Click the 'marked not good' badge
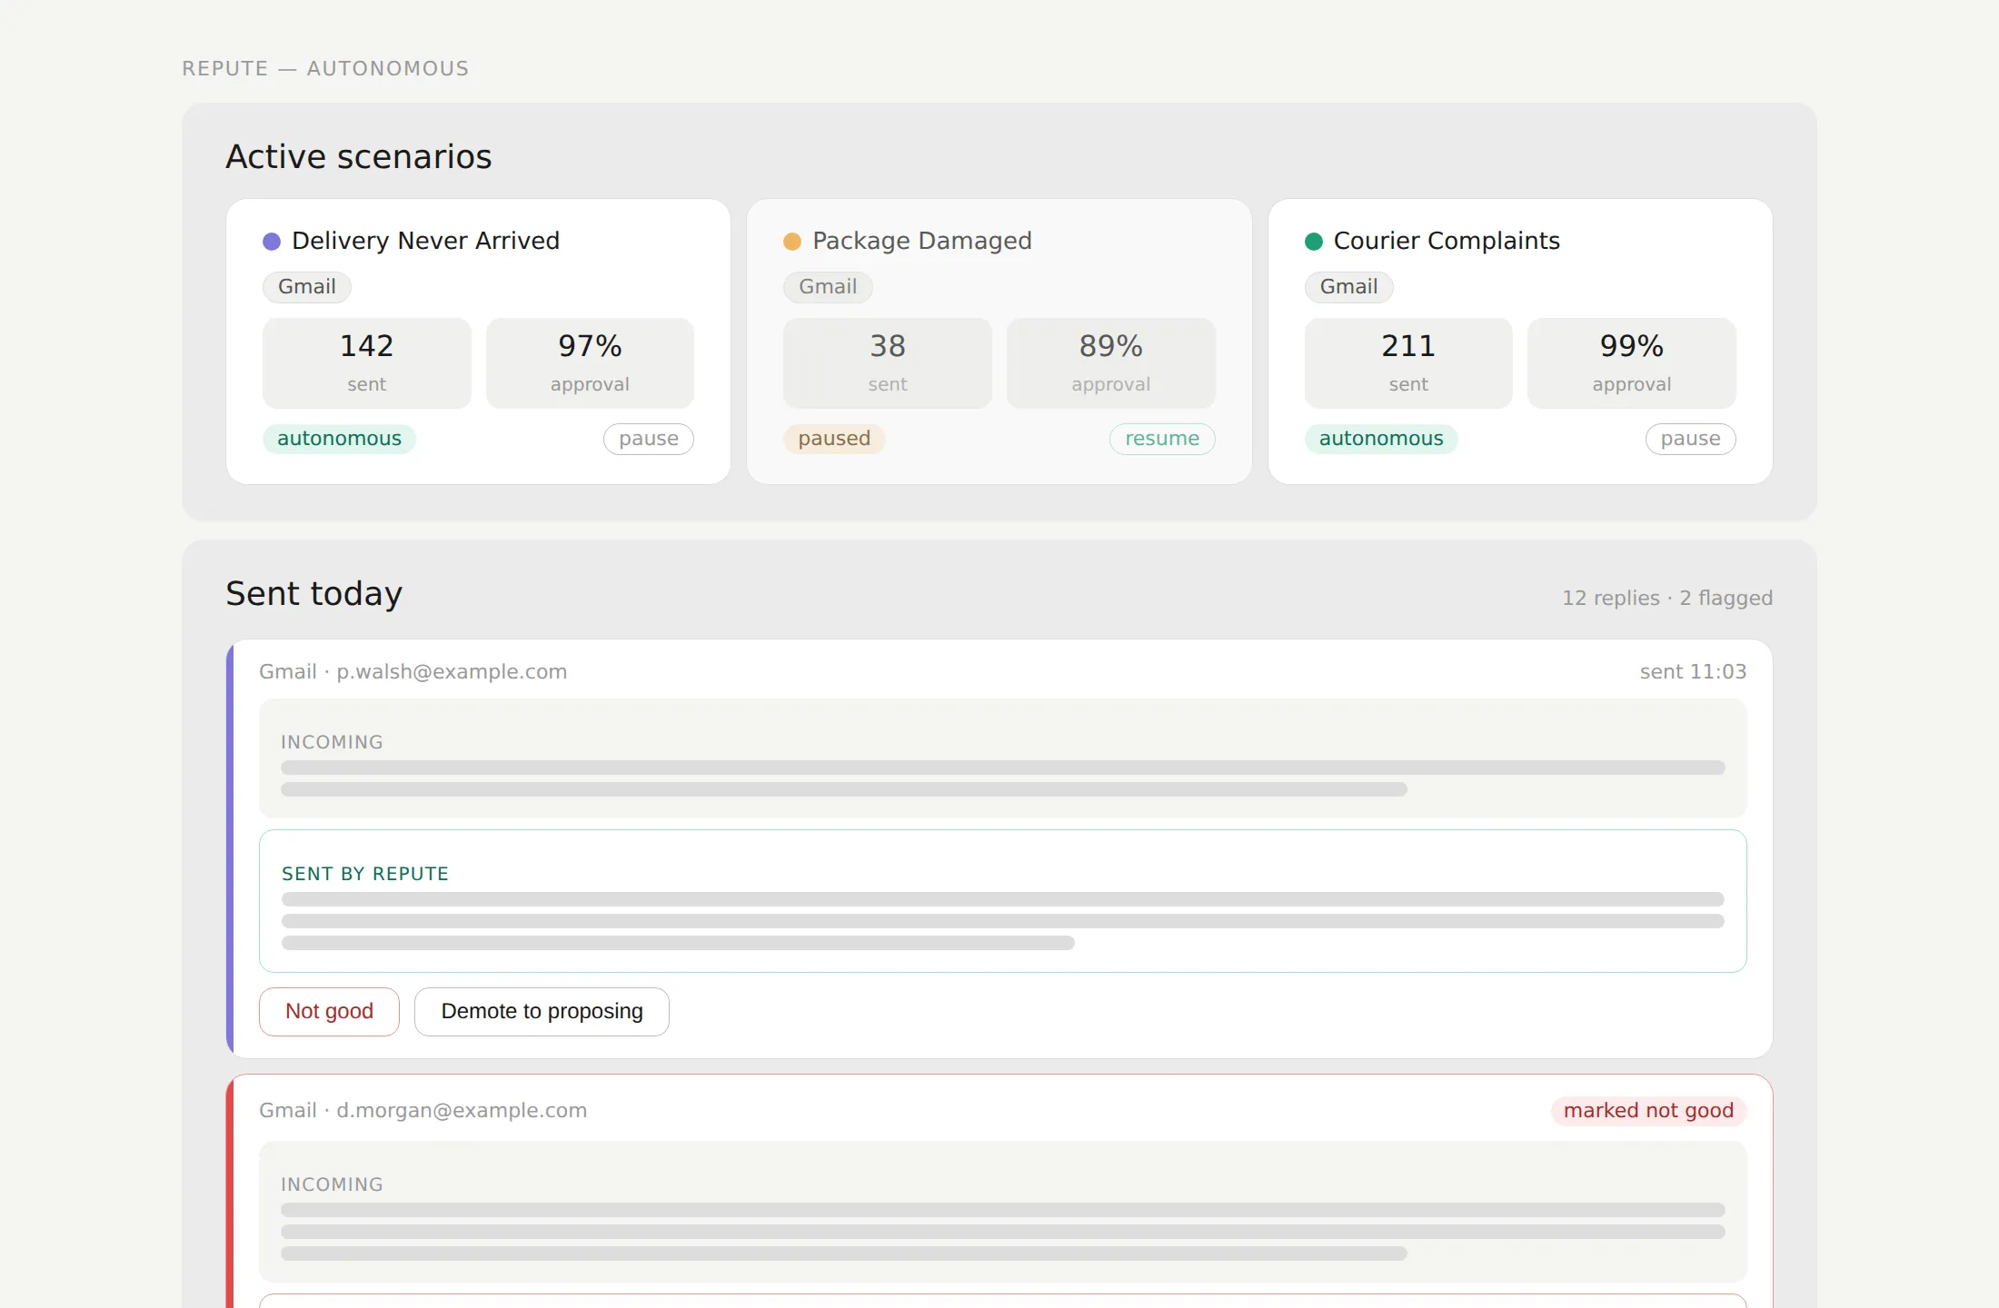The height and width of the screenshot is (1308, 1999). (x=1648, y=1110)
